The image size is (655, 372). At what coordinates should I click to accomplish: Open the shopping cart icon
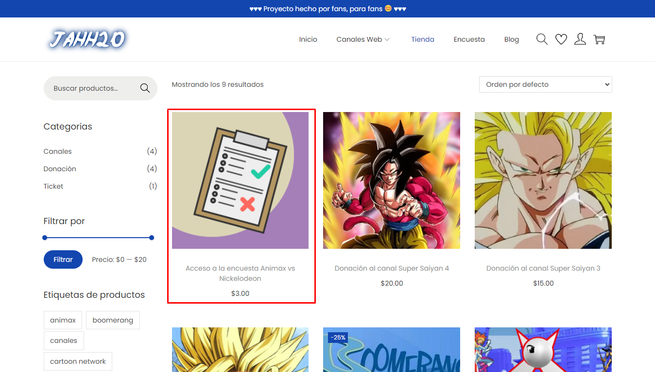pyautogui.click(x=600, y=39)
